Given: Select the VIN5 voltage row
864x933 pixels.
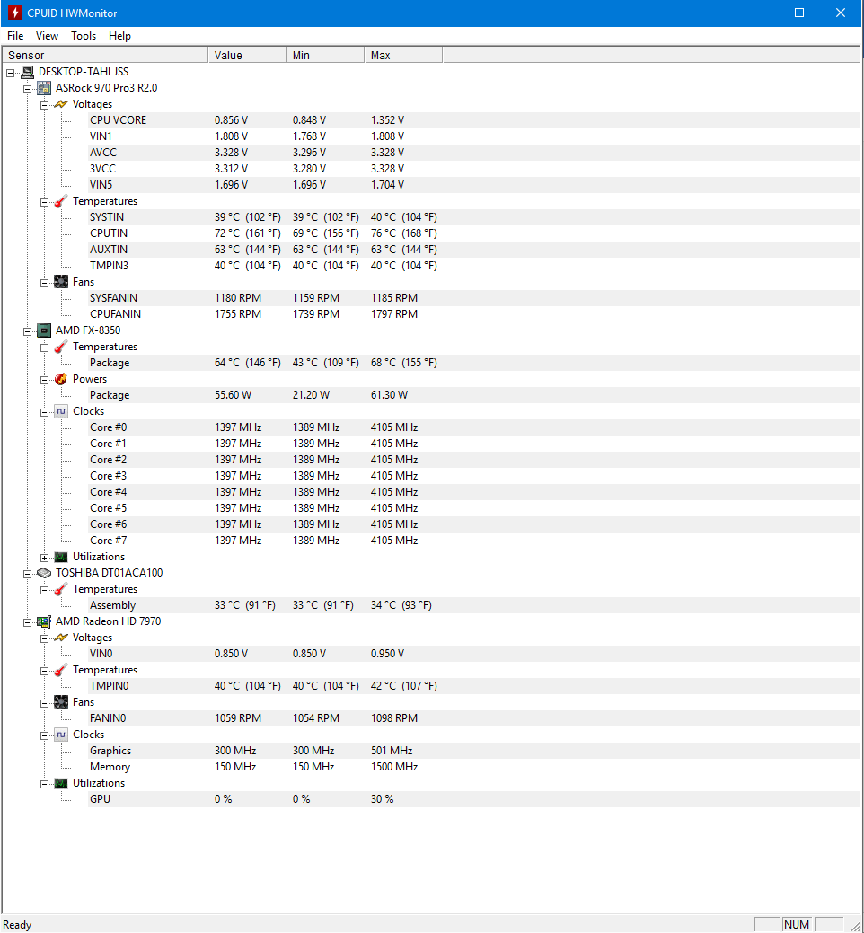Looking at the screenshot, I should coord(473,185).
